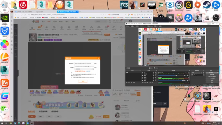Open source properties gear in Sources panel

(147, 82)
